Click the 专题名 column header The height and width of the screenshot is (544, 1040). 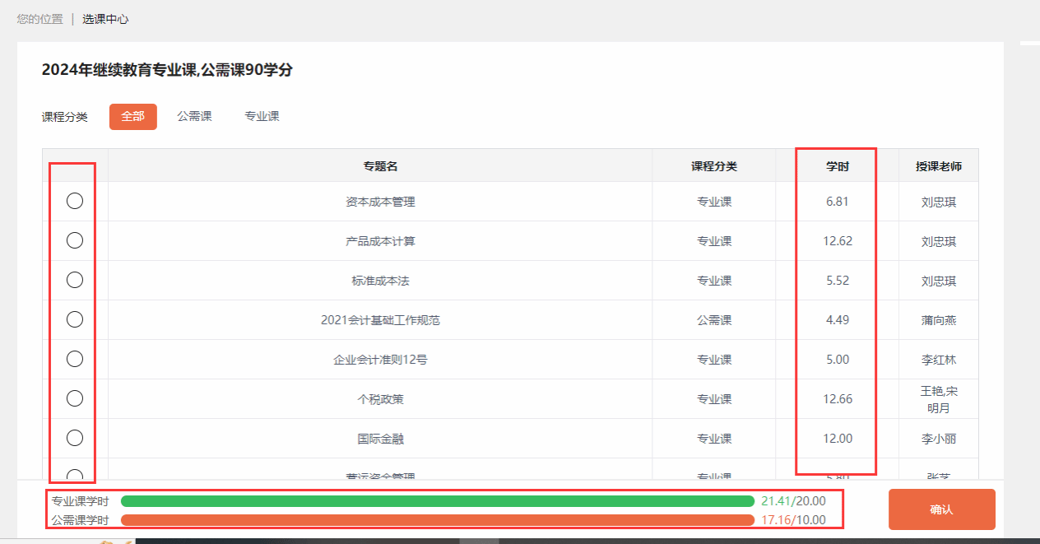coord(380,166)
